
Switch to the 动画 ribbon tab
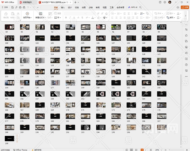[84, 8]
